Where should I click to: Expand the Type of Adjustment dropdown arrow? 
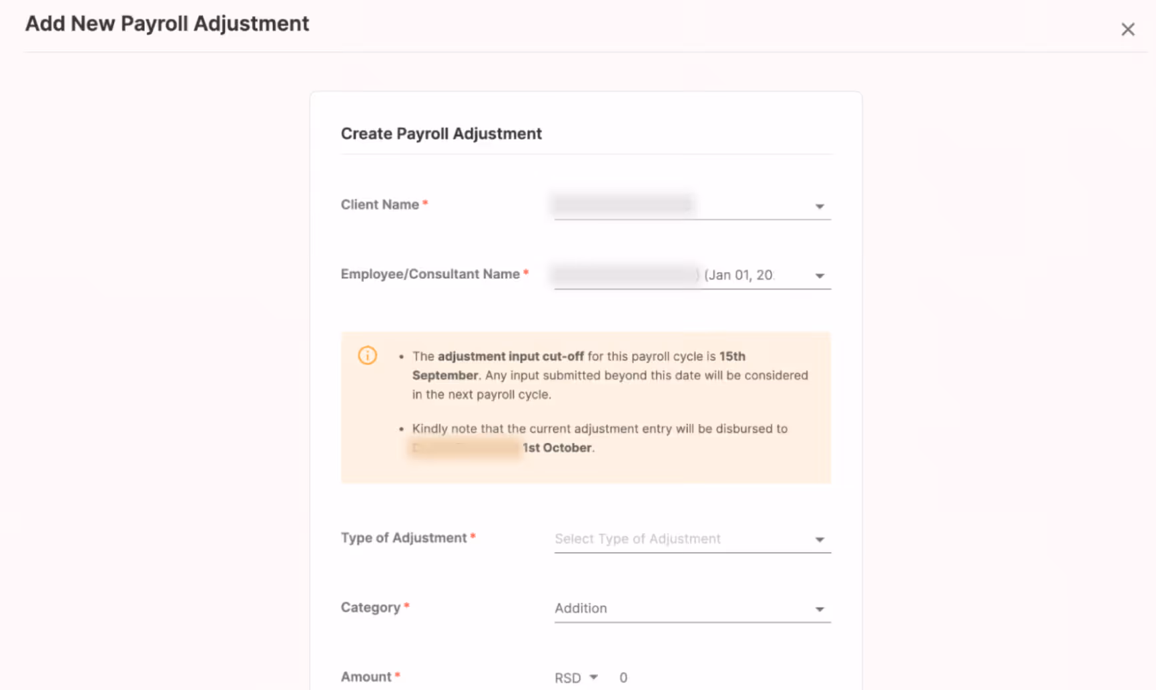820,540
